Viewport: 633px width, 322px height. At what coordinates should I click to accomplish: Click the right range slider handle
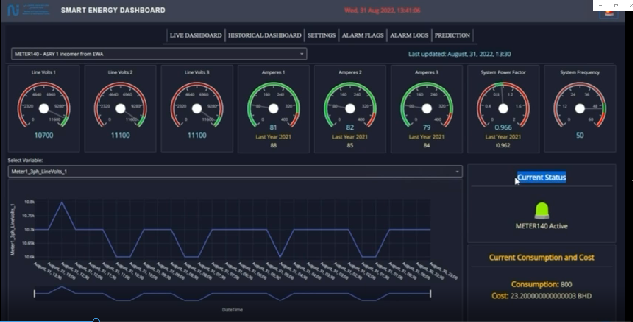[431, 293]
